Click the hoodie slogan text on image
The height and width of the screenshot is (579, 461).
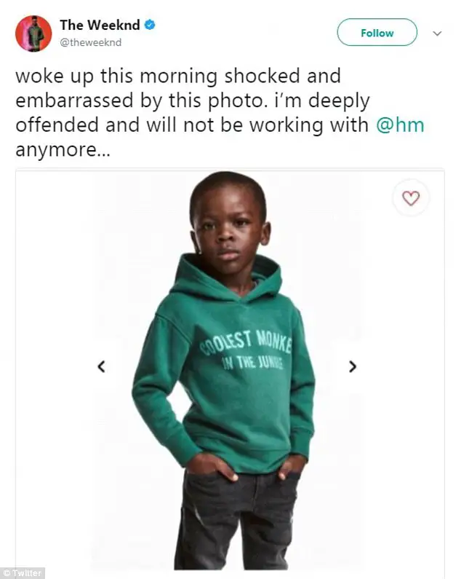[246, 350]
